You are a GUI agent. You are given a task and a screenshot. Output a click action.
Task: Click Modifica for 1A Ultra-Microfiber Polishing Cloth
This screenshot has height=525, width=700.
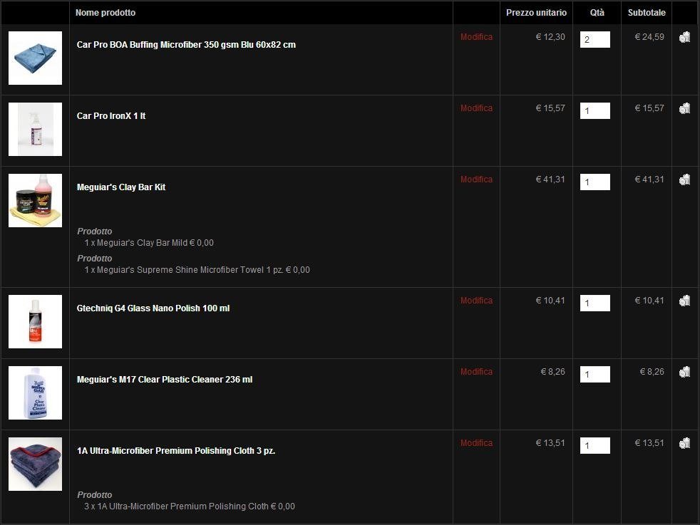(476, 443)
